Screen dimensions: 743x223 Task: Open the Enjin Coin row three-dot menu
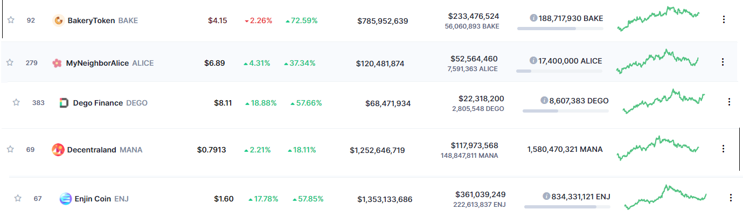click(731, 198)
